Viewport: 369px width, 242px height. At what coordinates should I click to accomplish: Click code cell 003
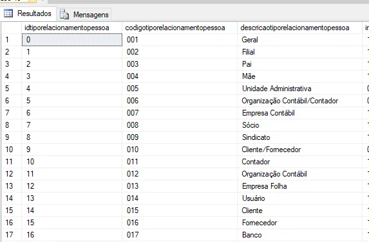(x=180, y=64)
